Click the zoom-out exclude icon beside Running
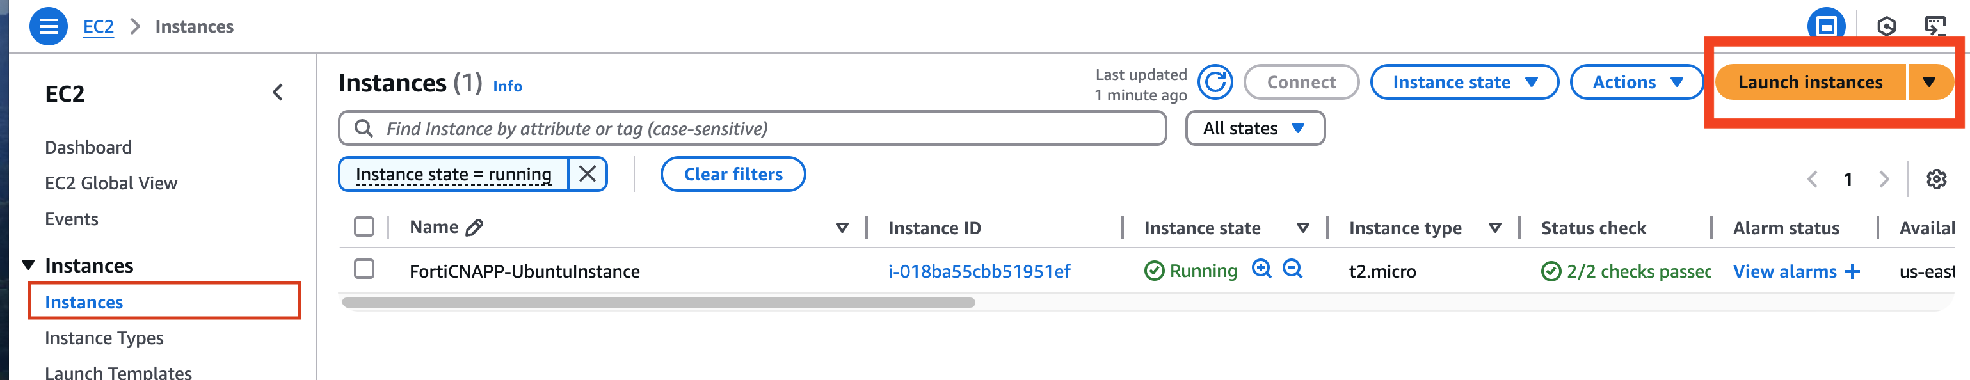The image size is (1970, 380). tap(1292, 269)
